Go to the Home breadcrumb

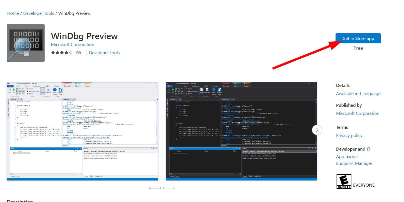click(x=13, y=13)
